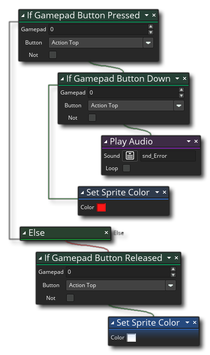This screenshot has width=210, height=355.
Task: Decrease Gamepad value in Button Released node
Action: [173, 275]
